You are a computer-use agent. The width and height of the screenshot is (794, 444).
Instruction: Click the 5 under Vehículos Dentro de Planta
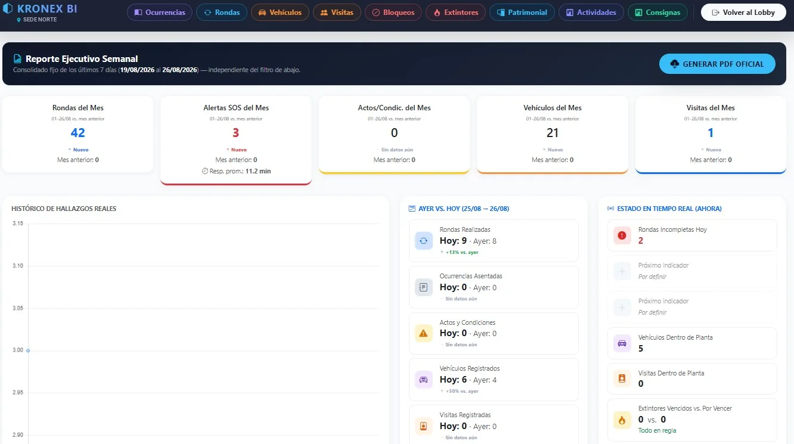[641, 349]
